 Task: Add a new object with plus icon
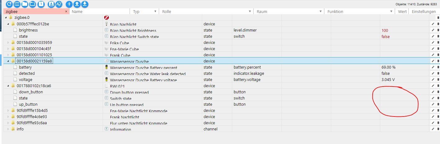(x=69, y=4)
